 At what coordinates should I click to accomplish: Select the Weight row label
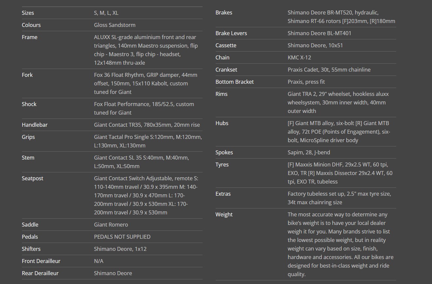[x=224, y=214]
